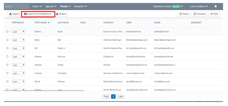Click the horizontal table scrollbar
Viewport: 228px width, 106px height.
pos(44,91)
